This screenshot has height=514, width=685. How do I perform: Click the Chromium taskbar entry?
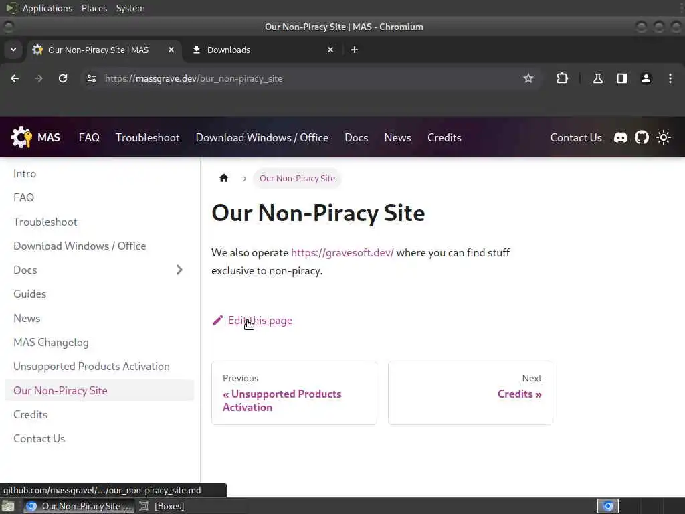tap(79, 506)
